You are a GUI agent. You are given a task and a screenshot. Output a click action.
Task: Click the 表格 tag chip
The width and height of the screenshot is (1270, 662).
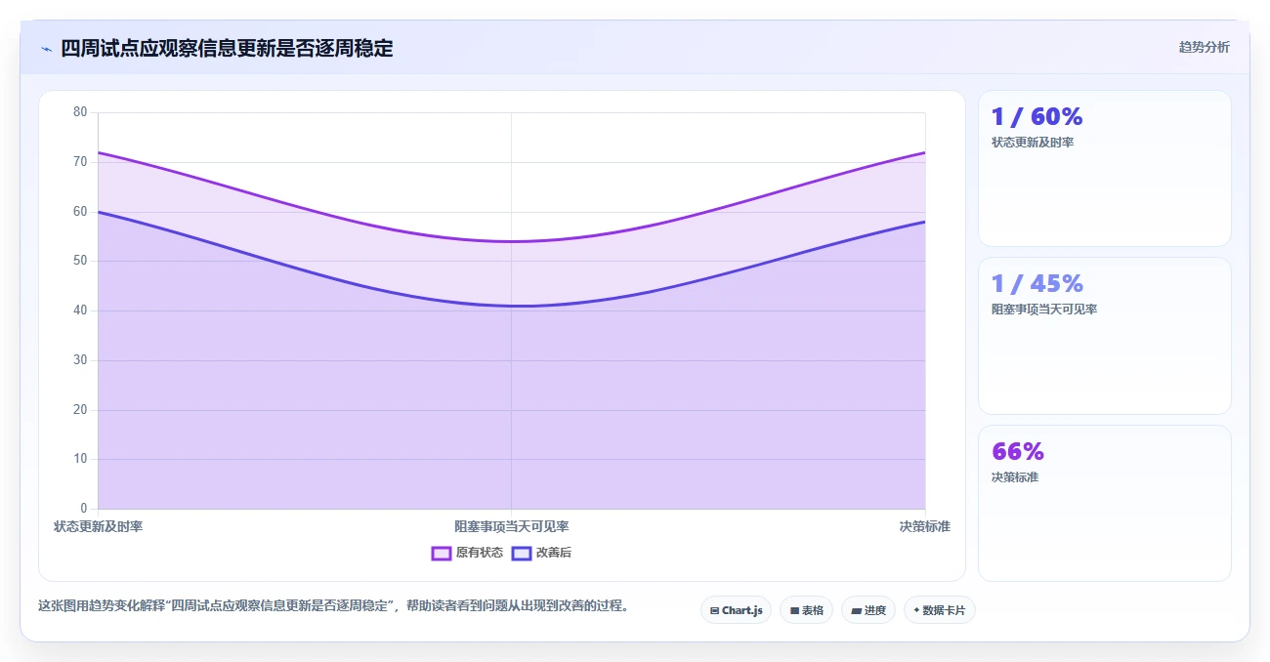tap(806, 610)
